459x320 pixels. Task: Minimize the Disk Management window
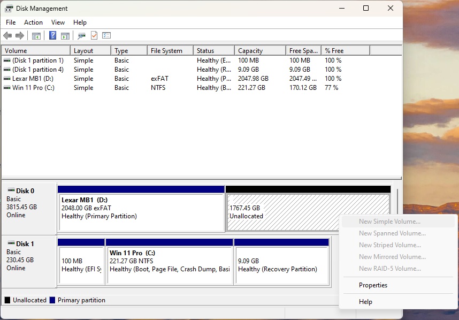pyautogui.click(x=342, y=8)
